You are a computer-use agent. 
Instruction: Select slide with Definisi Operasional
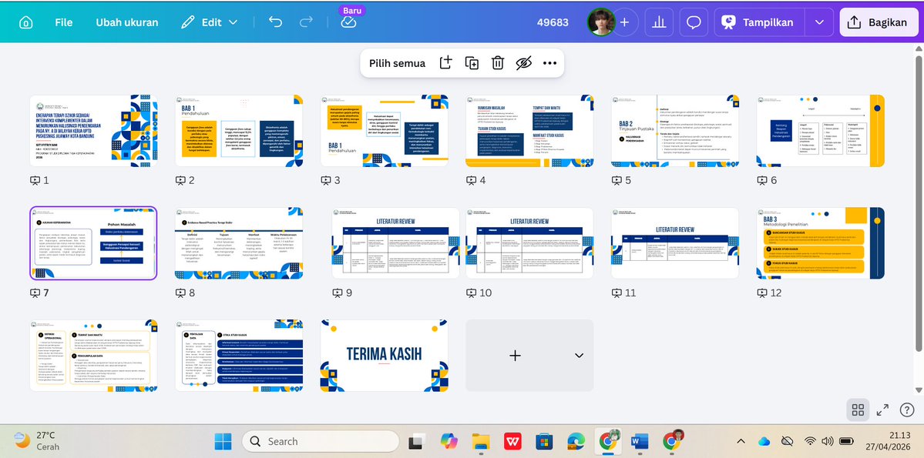pyautogui.click(x=94, y=356)
